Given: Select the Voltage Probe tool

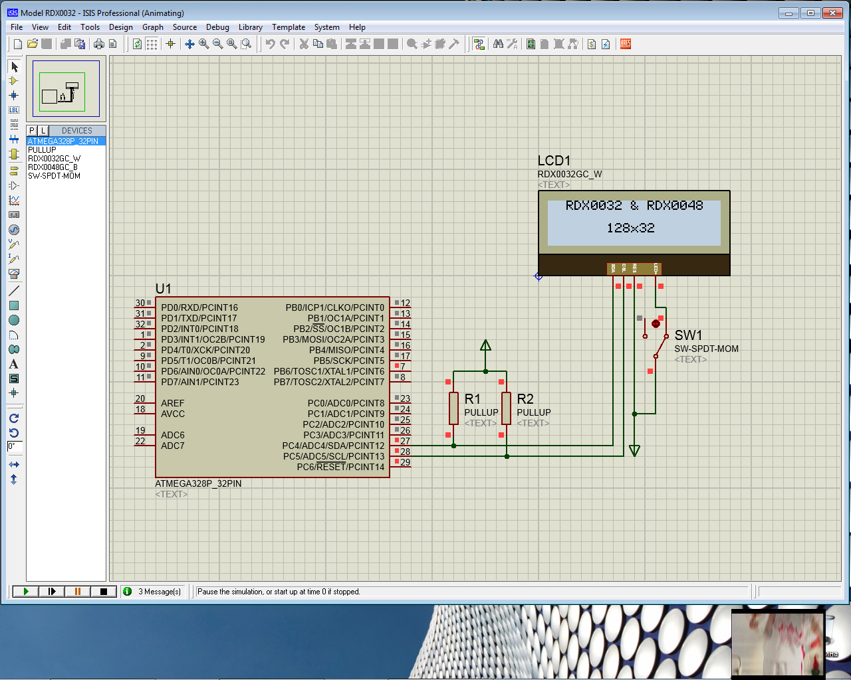Looking at the screenshot, I should coord(14,244).
